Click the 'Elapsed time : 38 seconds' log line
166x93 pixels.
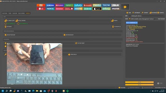[132, 46]
